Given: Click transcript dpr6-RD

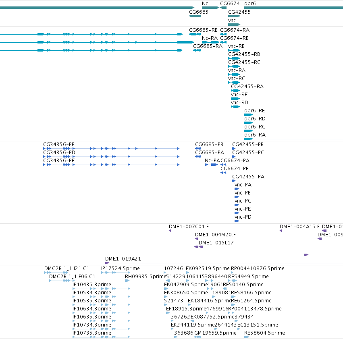Looking at the screenshot, I should [255, 119].
